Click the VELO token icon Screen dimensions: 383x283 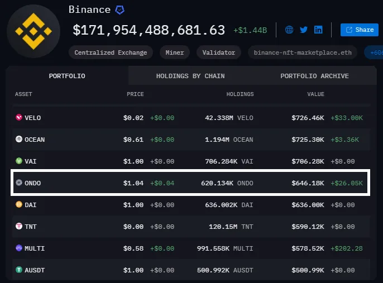click(x=19, y=117)
